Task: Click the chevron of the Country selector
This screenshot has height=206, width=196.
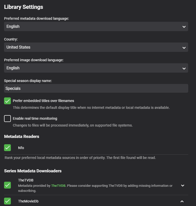Action: pyautogui.click(x=184, y=47)
